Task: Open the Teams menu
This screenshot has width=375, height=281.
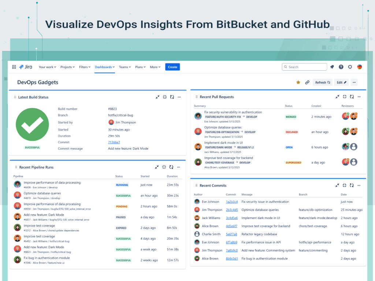Action: (125, 67)
